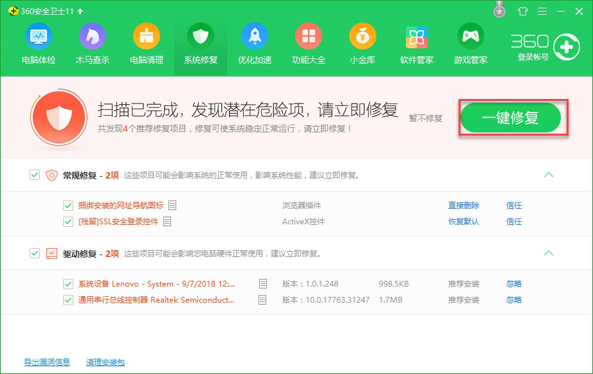Click the 导出漏洞信息 link
The image size is (593, 374).
click(x=47, y=362)
